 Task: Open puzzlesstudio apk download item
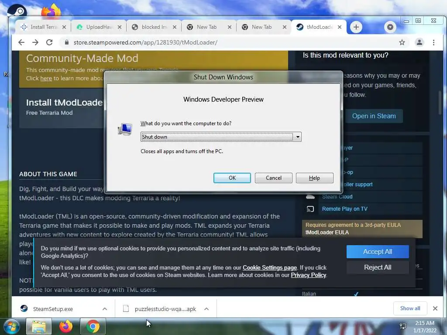click(x=165, y=309)
